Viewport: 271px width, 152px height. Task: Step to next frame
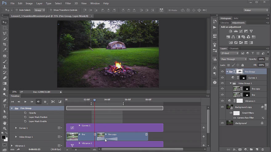32,102
